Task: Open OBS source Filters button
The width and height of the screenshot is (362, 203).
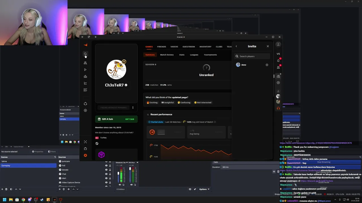Action: click(x=52, y=151)
